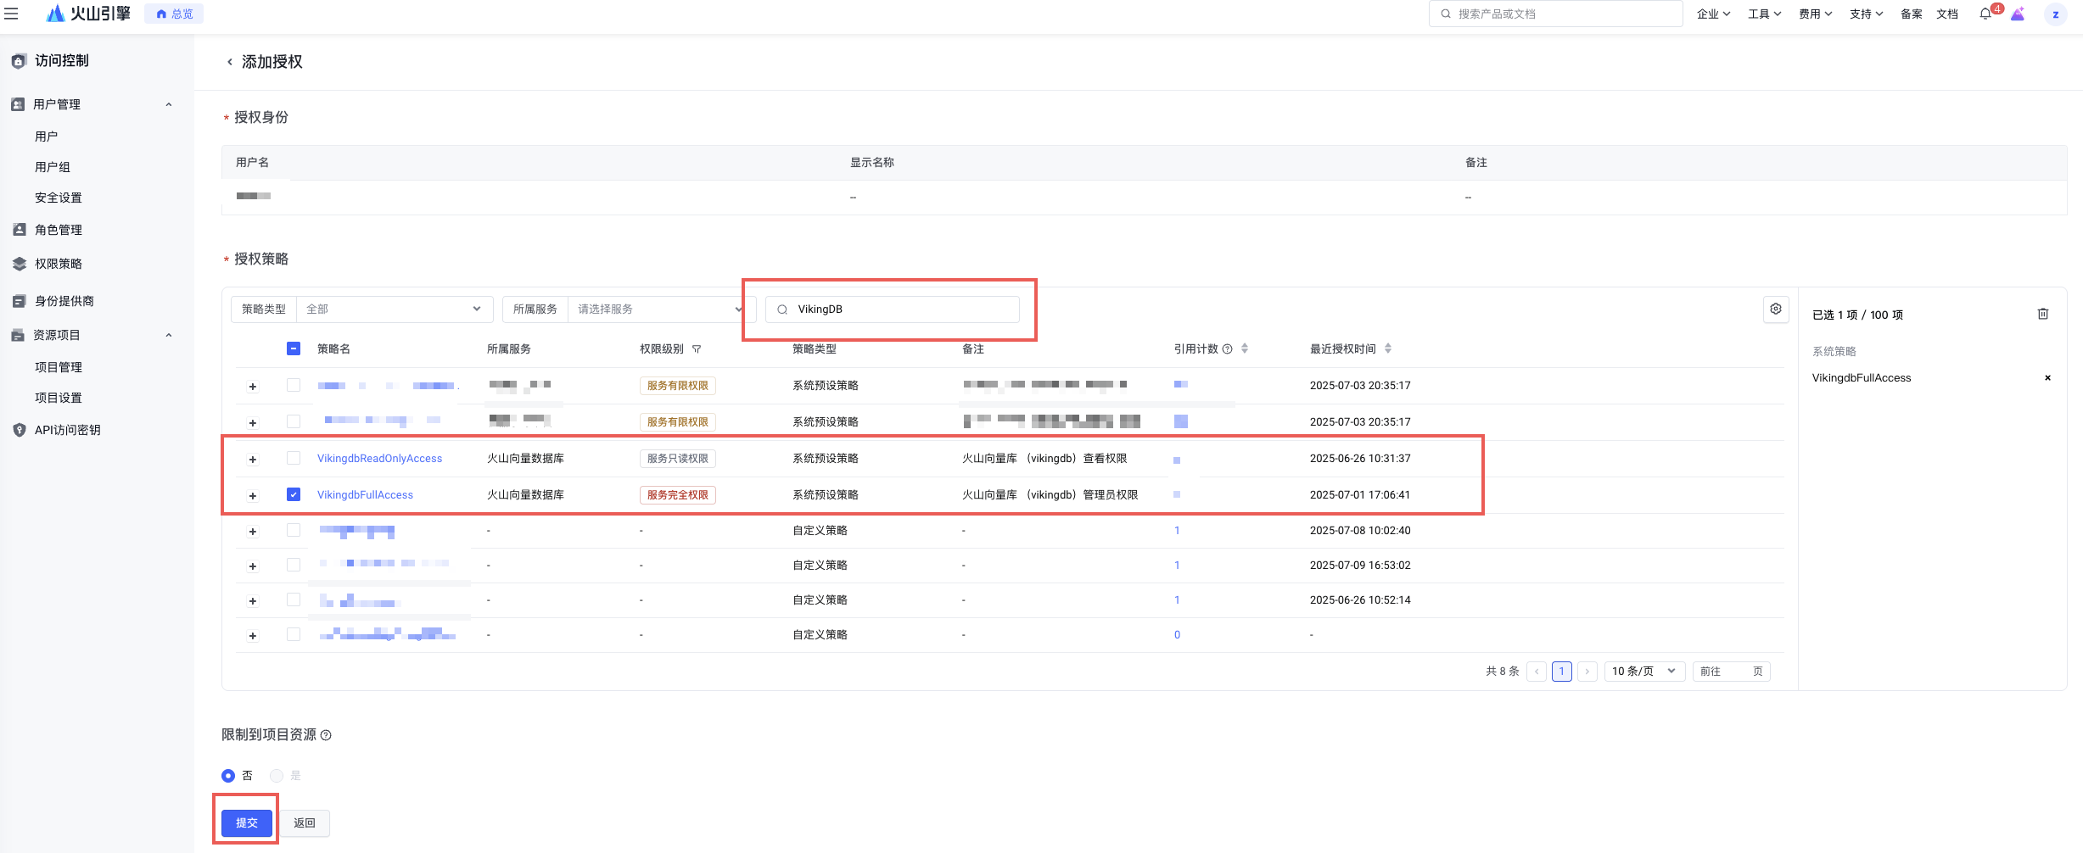The width and height of the screenshot is (2083, 853).
Task: Focus the 搜索产品或文档 search box
Action: 1555,14
